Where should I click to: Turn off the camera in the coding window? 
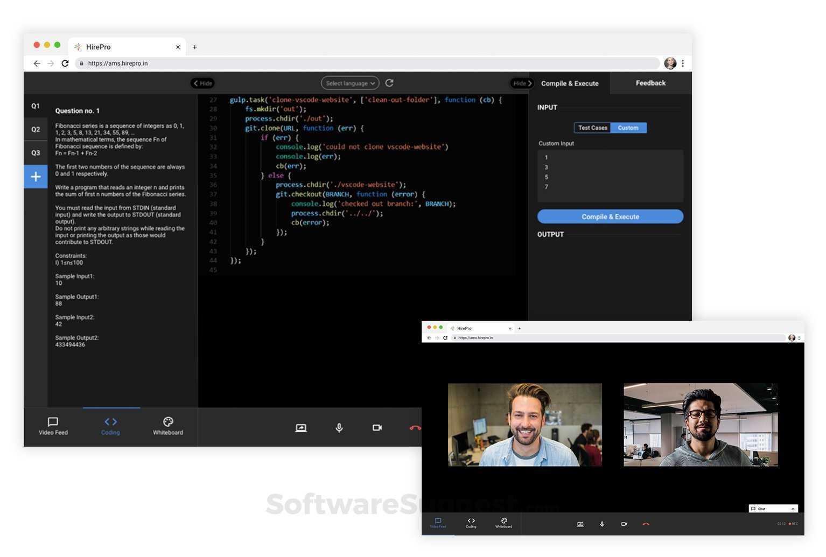pos(377,428)
